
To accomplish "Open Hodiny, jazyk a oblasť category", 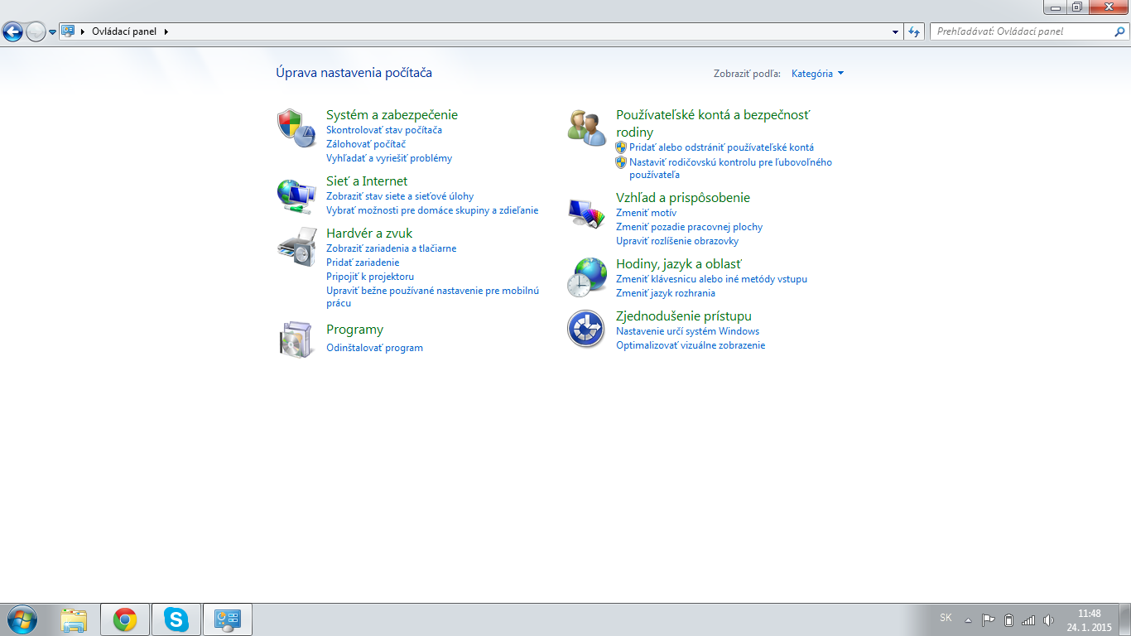I will pos(679,263).
